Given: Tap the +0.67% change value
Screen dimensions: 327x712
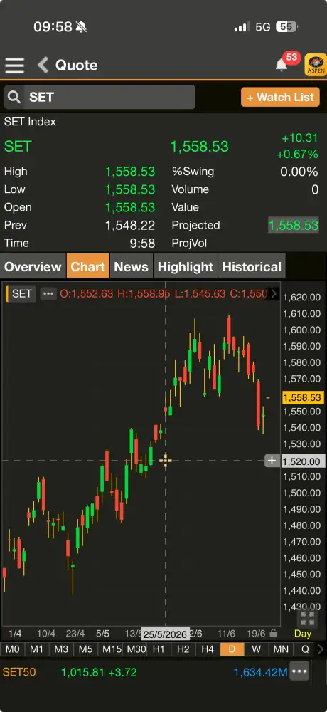Looking at the screenshot, I should [x=298, y=155].
